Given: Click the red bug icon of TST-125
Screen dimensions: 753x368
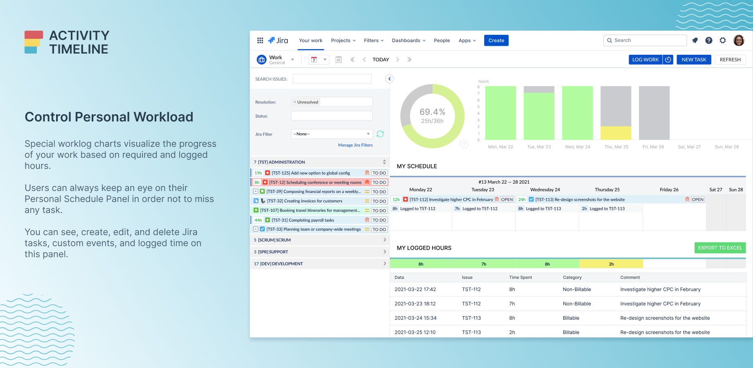Looking at the screenshot, I should 268,173.
